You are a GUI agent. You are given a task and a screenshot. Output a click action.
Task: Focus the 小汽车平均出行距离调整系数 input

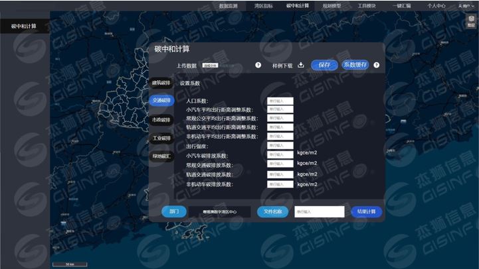[x=280, y=109]
